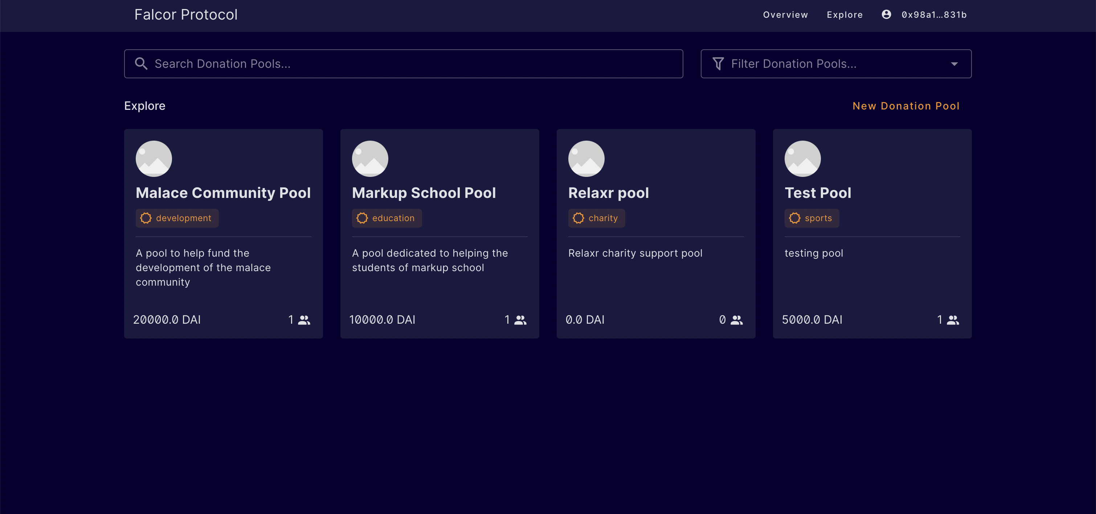1096x514 pixels.
Task: Click the Falcor Protocol logo title
Action: coord(186,15)
